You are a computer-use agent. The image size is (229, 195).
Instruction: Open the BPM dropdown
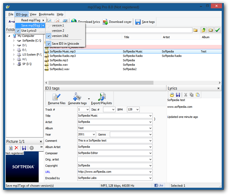pos(137,109)
